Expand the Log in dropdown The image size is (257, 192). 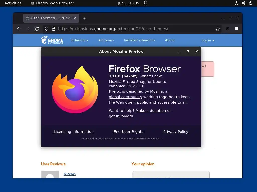coord(208,40)
